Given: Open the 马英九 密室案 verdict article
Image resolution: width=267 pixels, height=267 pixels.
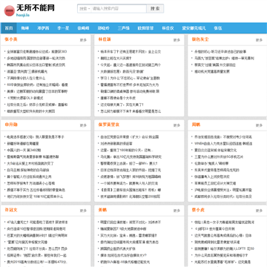Looking at the screenshot, I should (224, 59).
